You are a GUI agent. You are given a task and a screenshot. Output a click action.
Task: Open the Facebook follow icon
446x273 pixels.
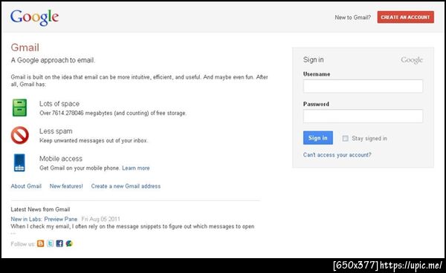coord(59,243)
